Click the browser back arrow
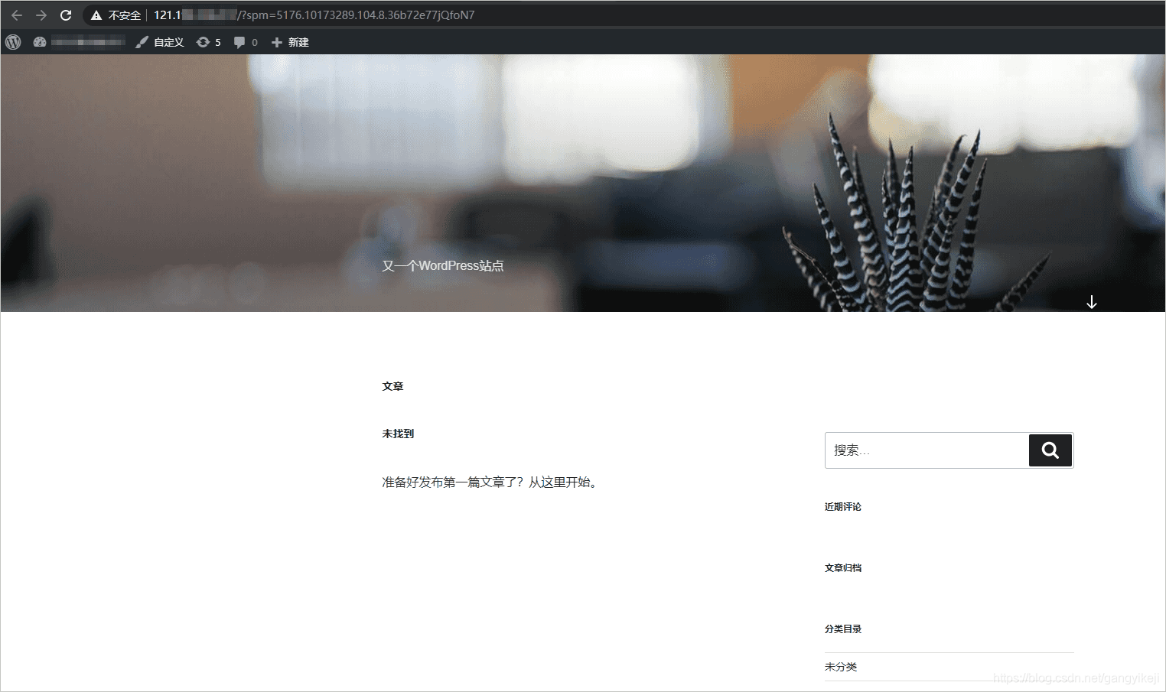1166x692 pixels. 17,15
